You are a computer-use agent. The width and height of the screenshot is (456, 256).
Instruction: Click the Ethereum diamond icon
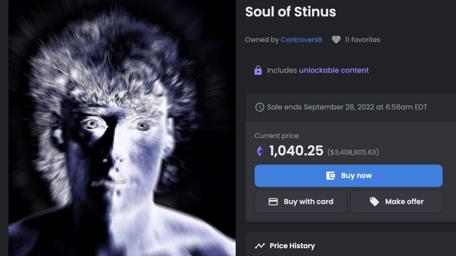260,151
